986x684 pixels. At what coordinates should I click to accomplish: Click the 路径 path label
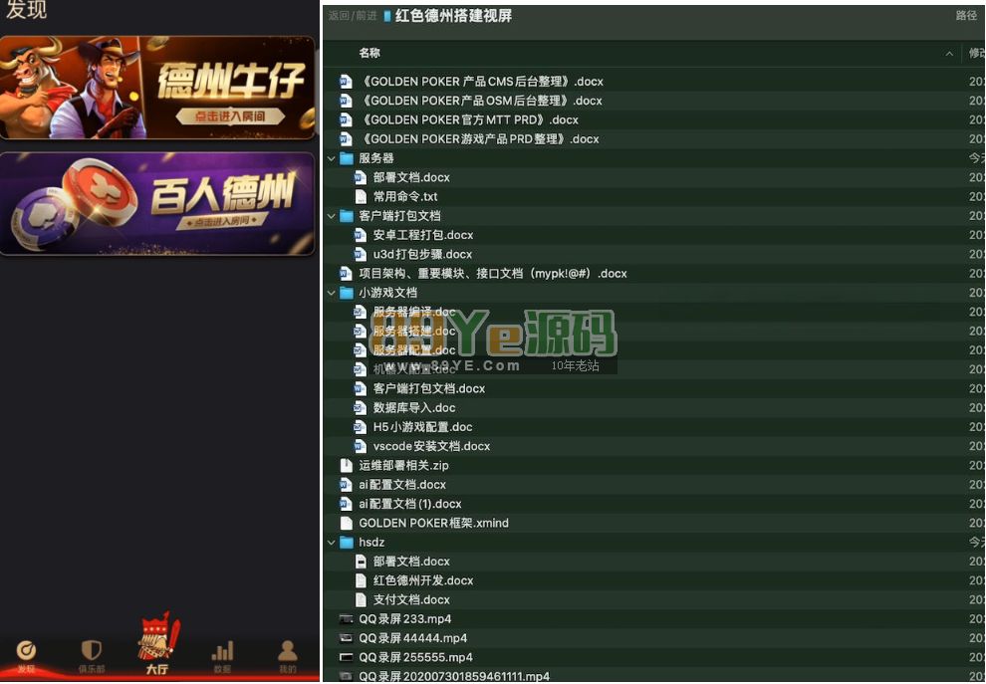pyautogui.click(x=966, y=16)
